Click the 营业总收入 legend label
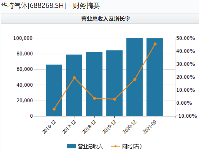This screenshot has width=199, height=153. click(x=90, y=146)
